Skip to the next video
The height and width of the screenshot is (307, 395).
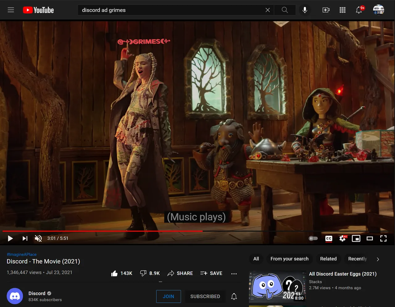click(x=25, y=238)
